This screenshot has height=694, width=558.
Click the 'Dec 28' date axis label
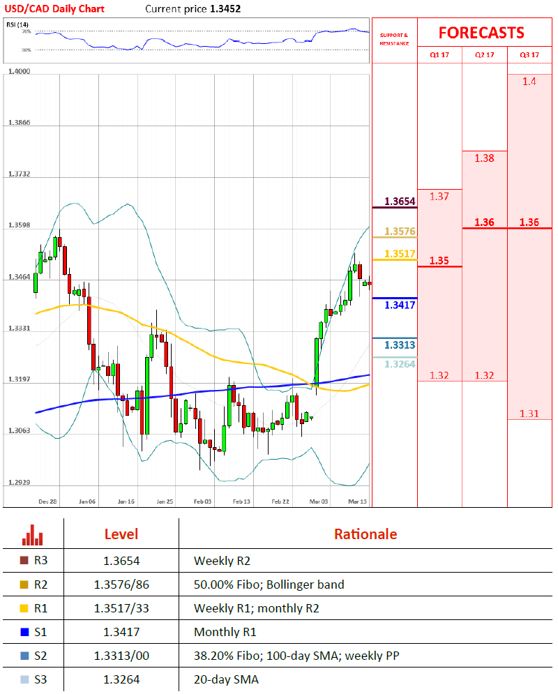point(47,501)
